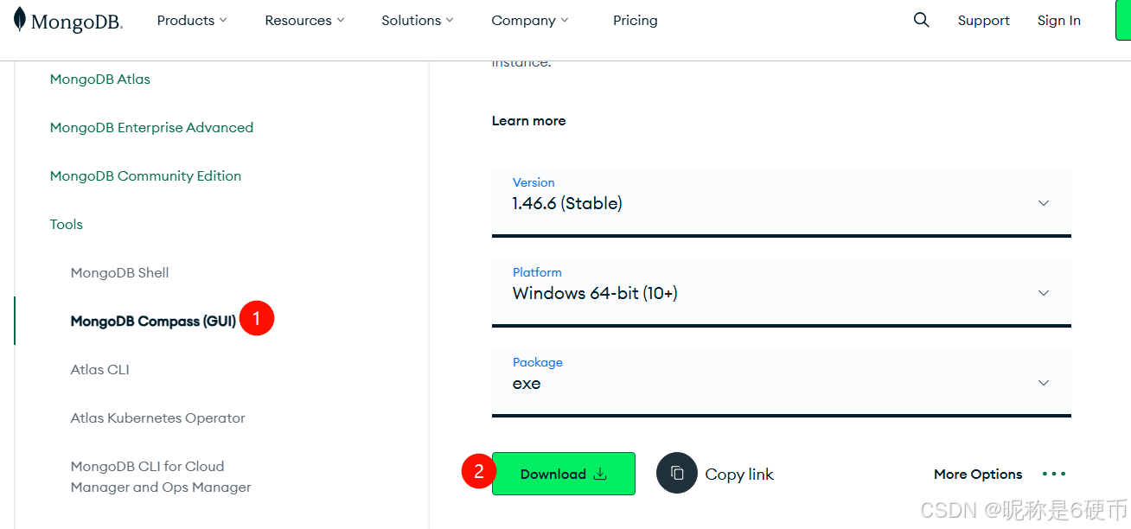Open the search magnifier icon
This screenshot has height=529, width=1131.
922,20
